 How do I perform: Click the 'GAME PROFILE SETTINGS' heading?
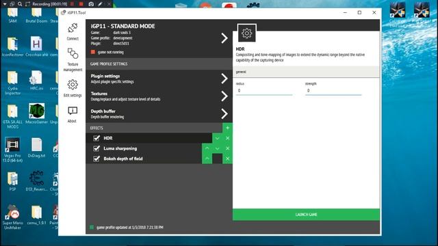point(109,64)
